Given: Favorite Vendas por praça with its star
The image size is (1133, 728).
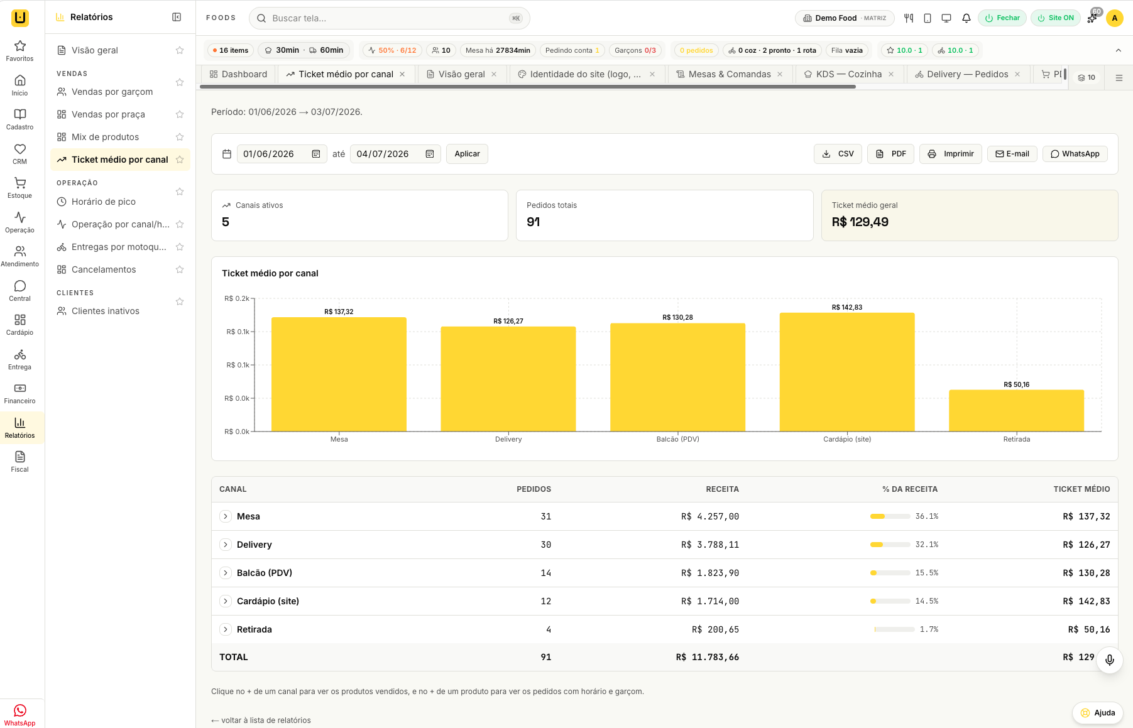Looking at the screenshot, I should pos(180,114).
